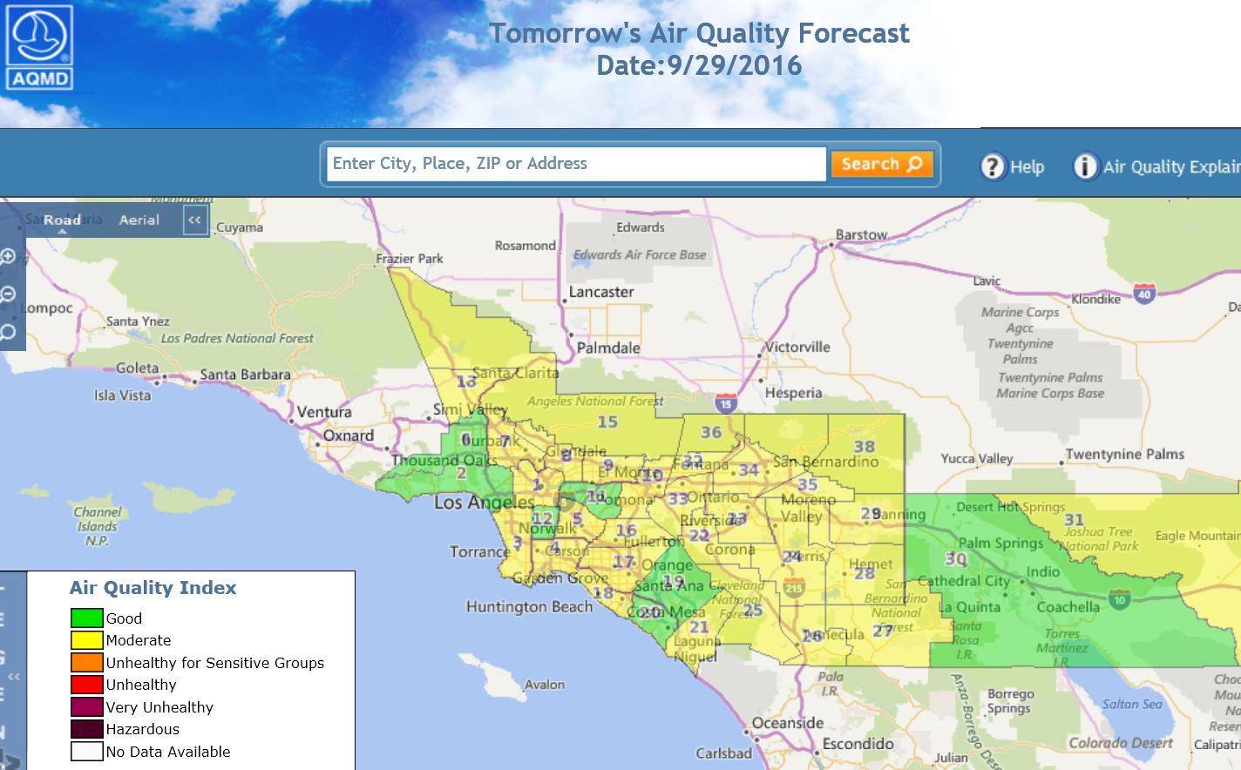
Task: Switch map to Aerial view
Action: pos(139,220)
